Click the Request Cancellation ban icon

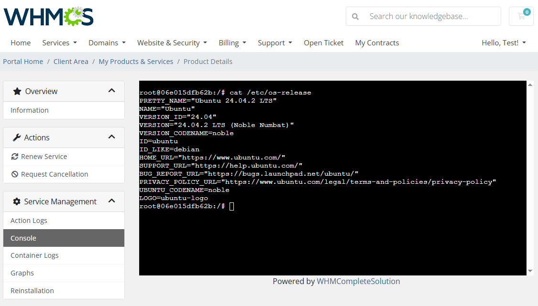(x=14, y=174)
